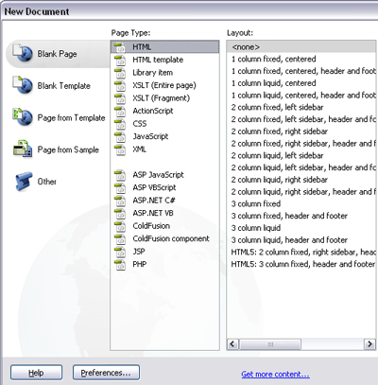
Task: Click the Layout list left scroll arrow
Action: point(232,343)
